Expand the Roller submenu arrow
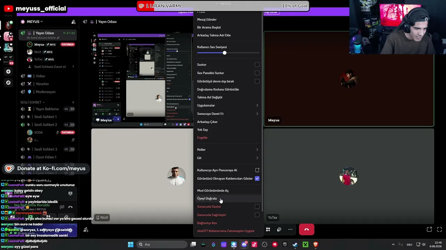 pyautogui.click(x=257, y=150)
